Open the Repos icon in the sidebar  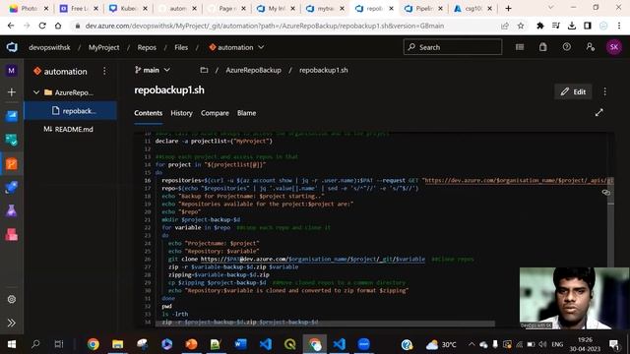[x=11, y=164]
